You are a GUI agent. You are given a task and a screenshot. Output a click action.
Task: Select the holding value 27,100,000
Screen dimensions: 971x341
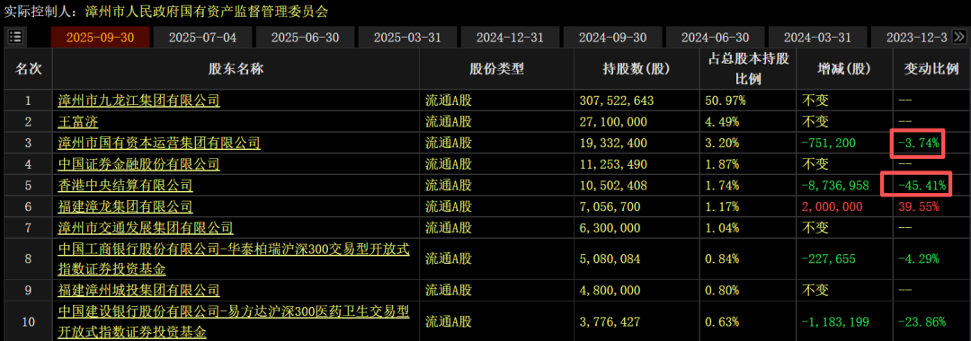click(x=613, y=122)
